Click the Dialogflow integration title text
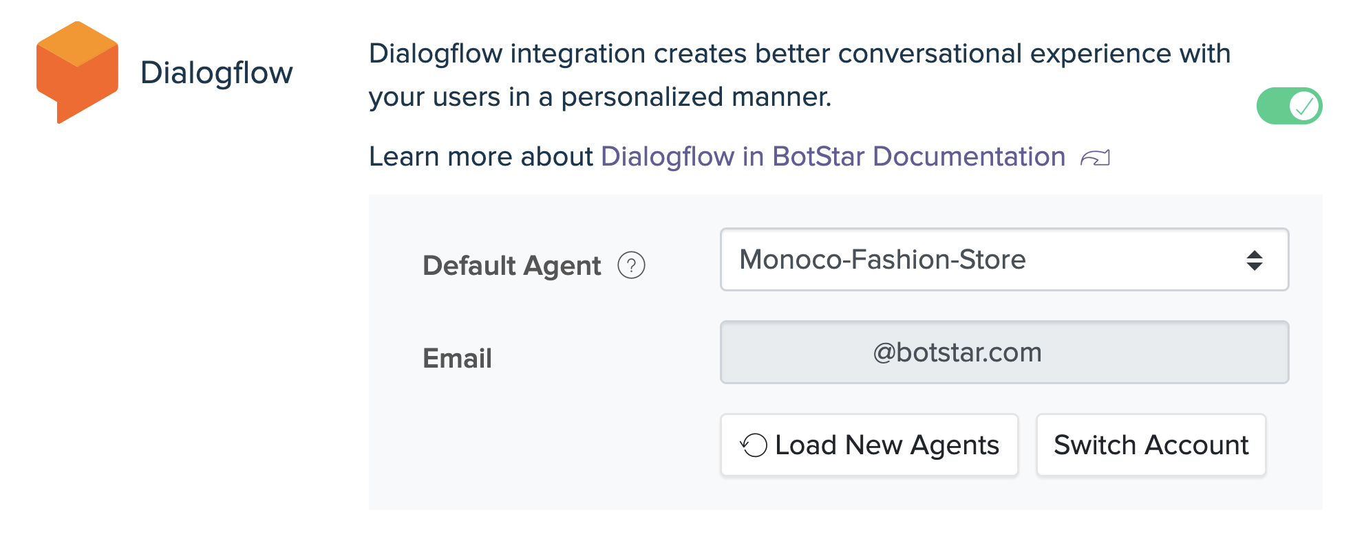This screenshot has height=536, width=1353. pyautogui.click(x=216, y=73)
